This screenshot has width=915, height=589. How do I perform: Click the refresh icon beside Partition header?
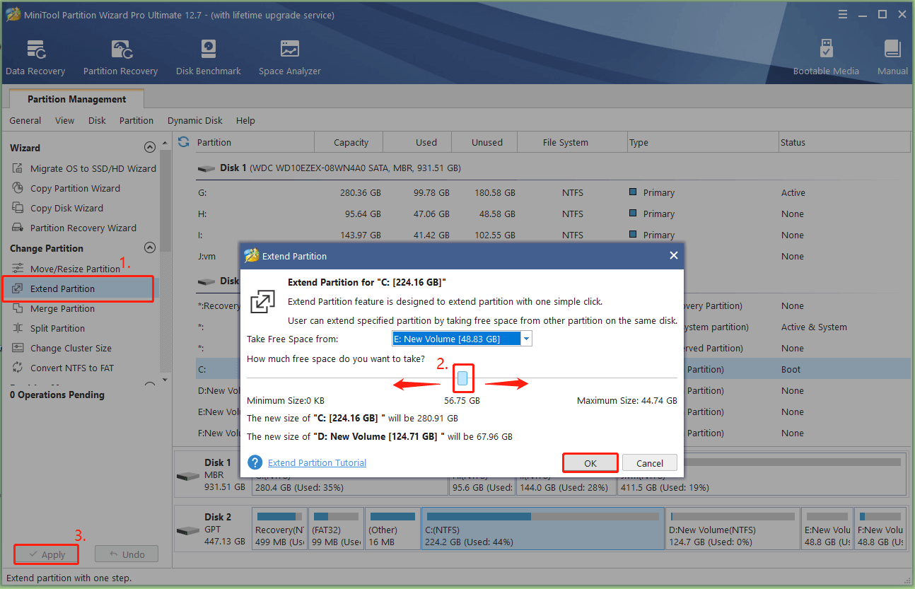click(184, 142)
